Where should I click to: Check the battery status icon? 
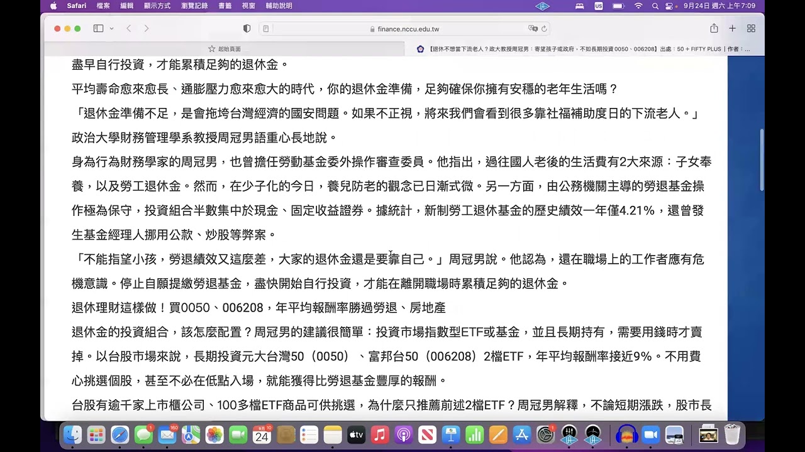[618, 6]
